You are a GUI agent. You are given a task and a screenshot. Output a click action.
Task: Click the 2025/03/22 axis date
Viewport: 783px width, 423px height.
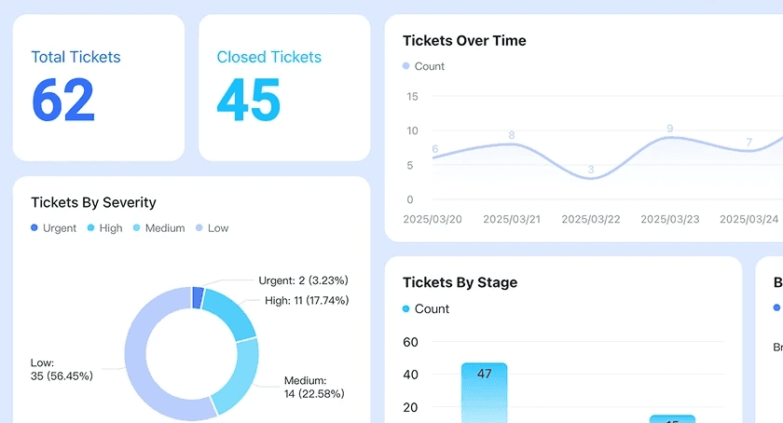(x=591, y=219)
